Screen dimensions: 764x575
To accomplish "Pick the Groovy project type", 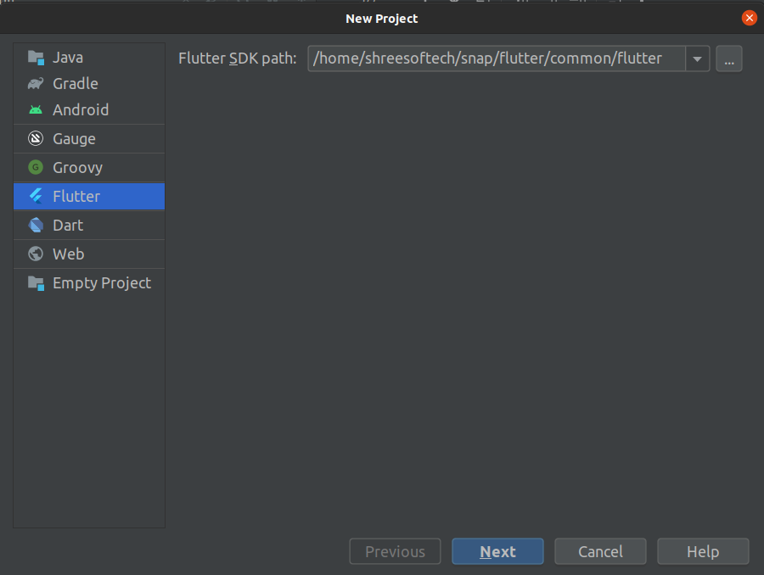I will click(77, 168).
